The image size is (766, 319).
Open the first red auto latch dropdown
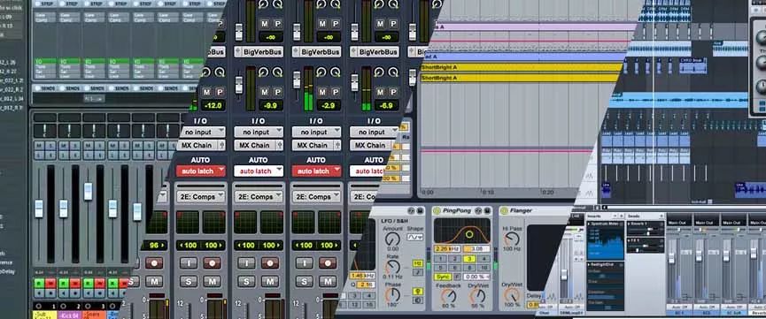(201, 171)
